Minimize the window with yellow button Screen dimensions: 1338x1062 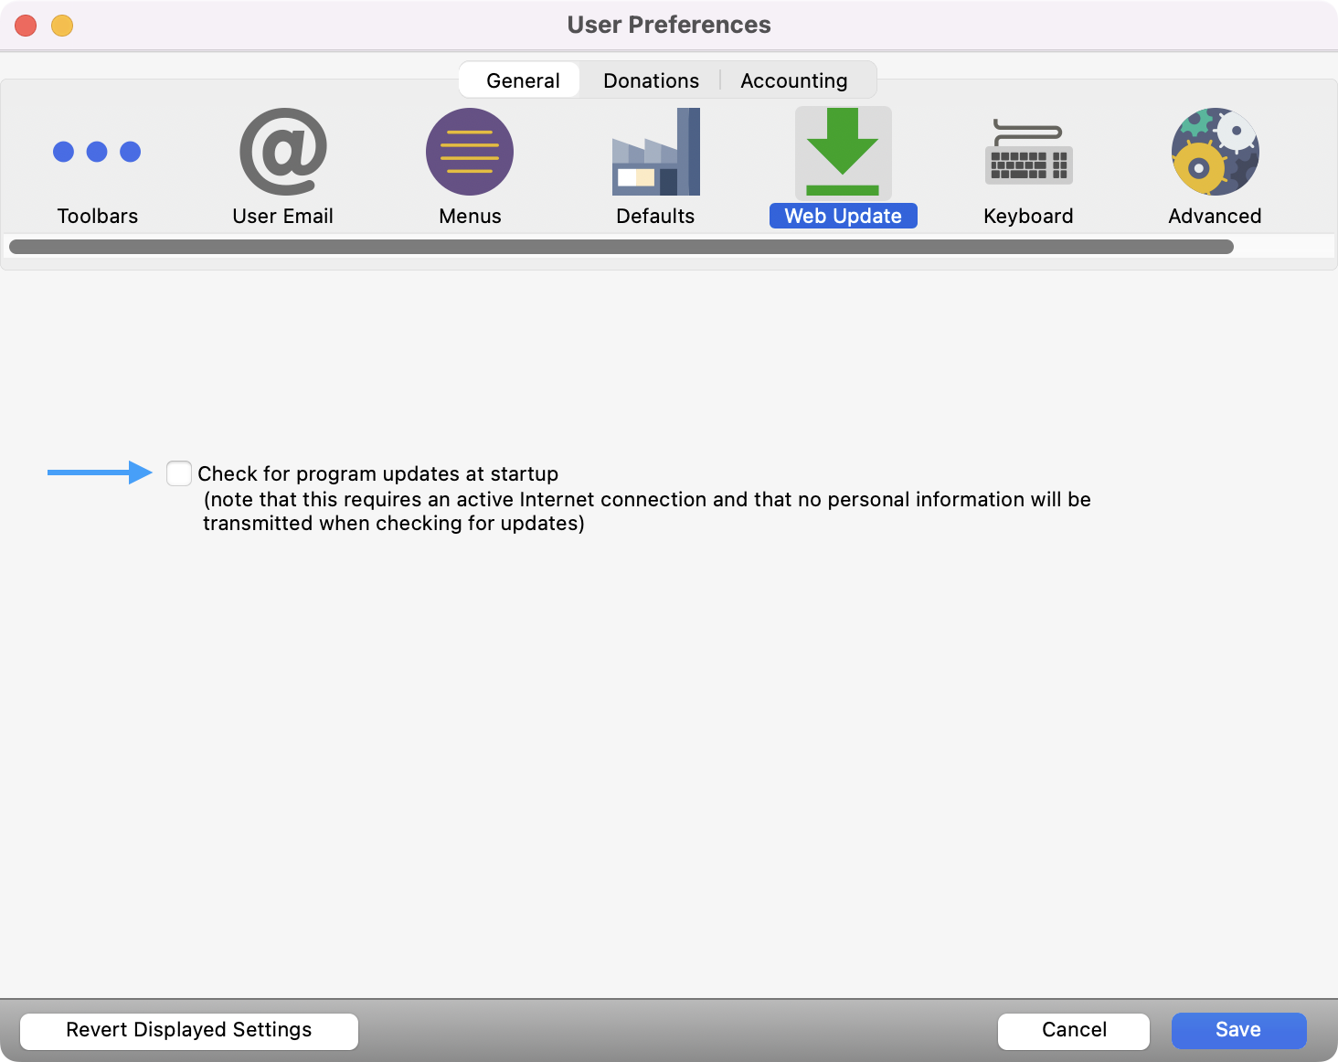click(x=62, y=26)
